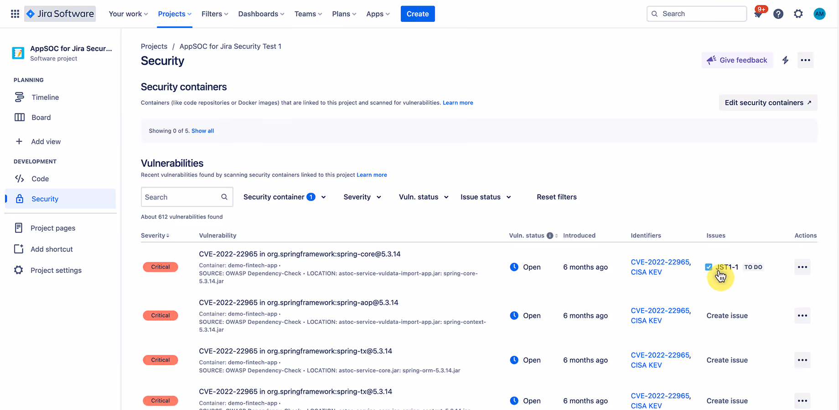Expand the Filters menu
The height and width of the screenshot is (410, 839).
pyautogui.click(x=215, y=14)
